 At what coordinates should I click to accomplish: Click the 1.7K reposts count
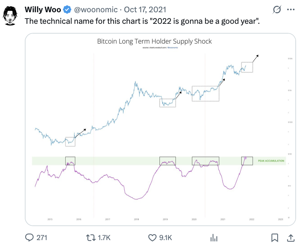click(103, 238)
